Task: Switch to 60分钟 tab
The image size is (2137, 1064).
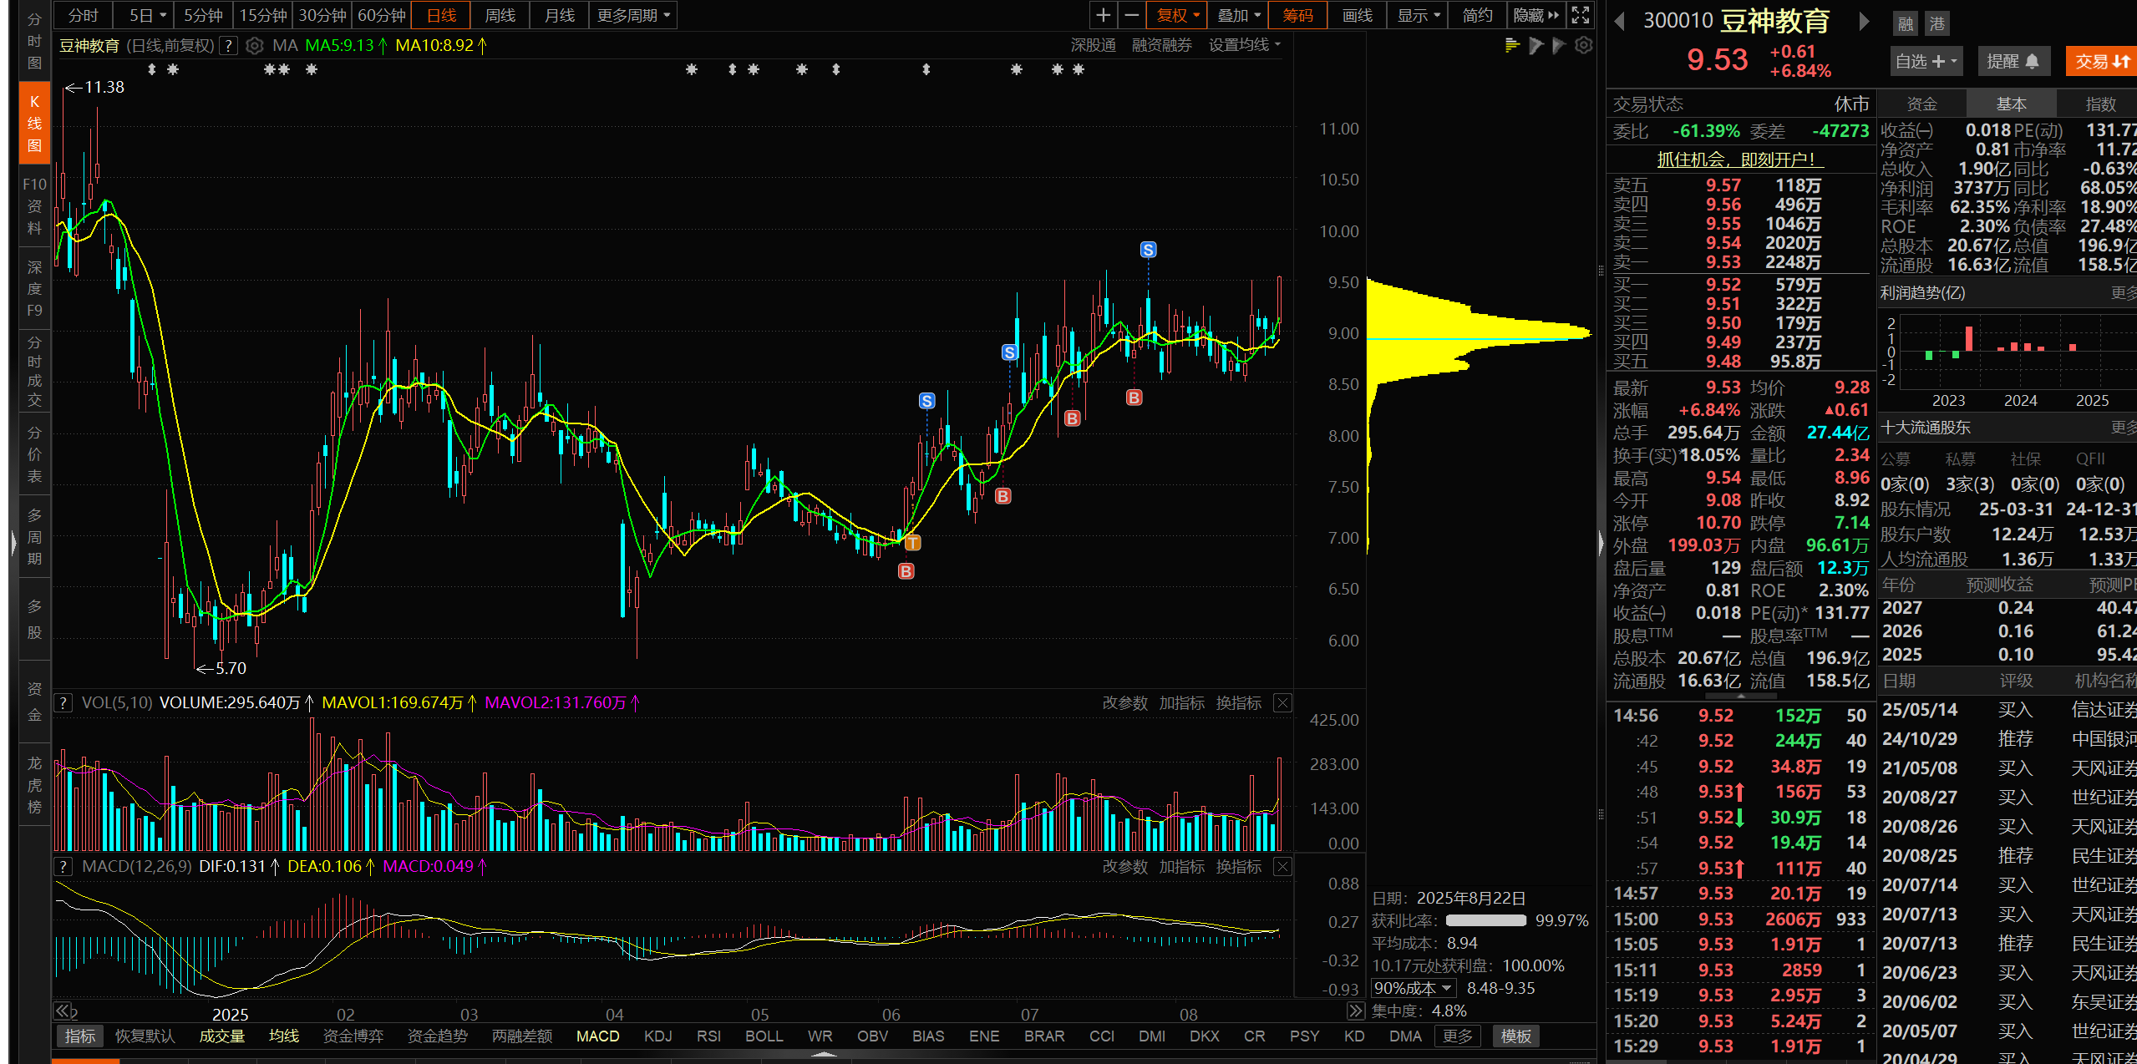Action: 381,15
